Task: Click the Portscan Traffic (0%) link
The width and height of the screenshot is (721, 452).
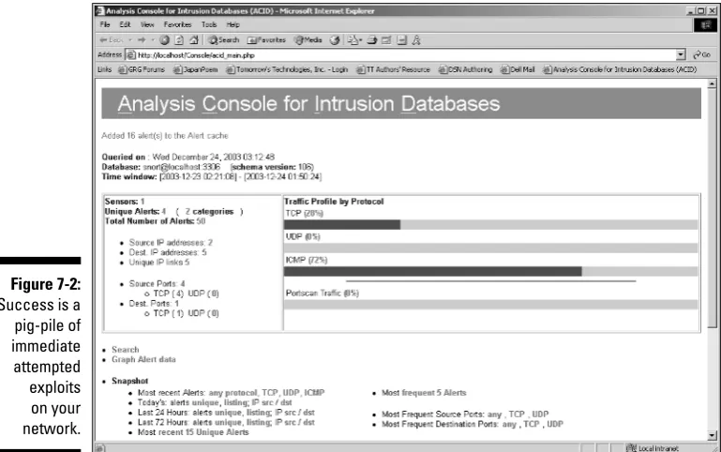Action: (322, 293)
